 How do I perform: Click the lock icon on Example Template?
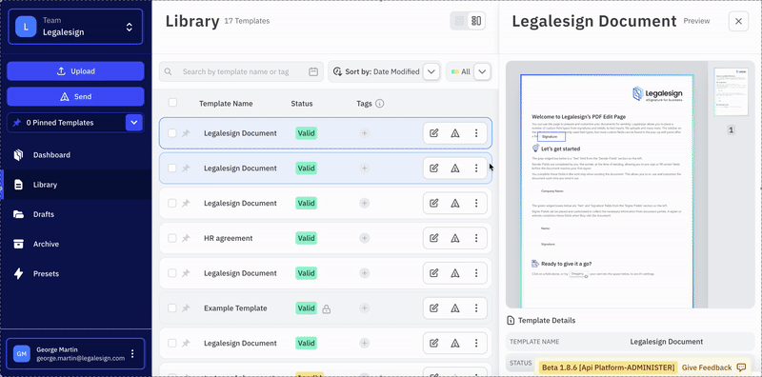(327, 309)
